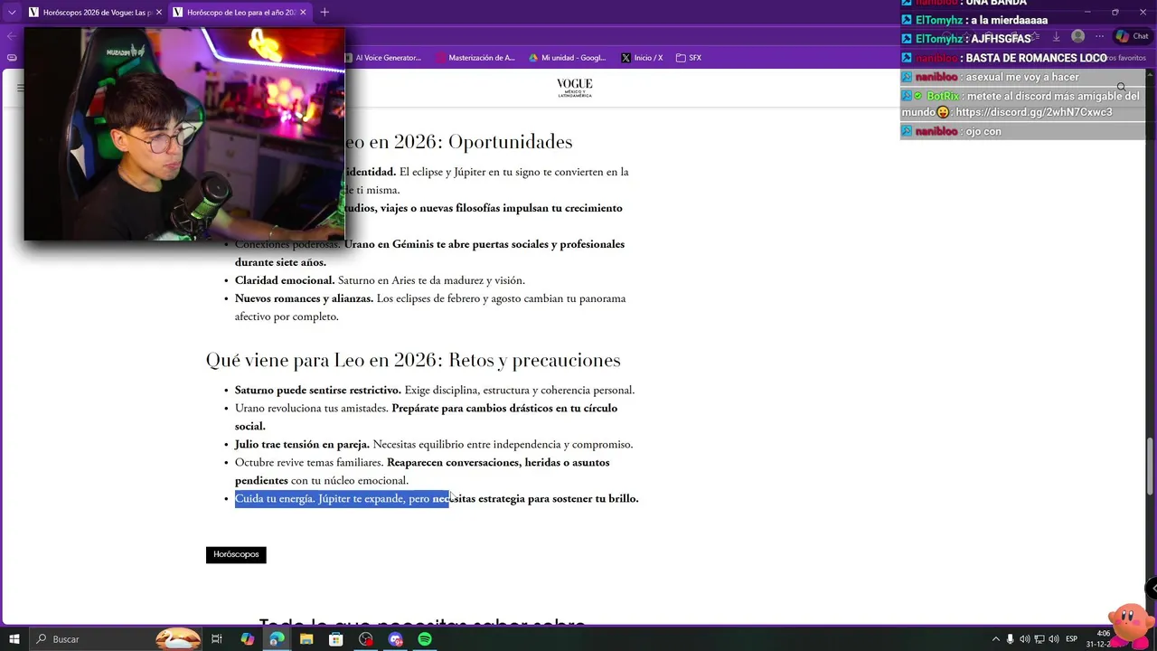Open the Copilot Chat button
1157x651 pixels.
click(1132, 36)
